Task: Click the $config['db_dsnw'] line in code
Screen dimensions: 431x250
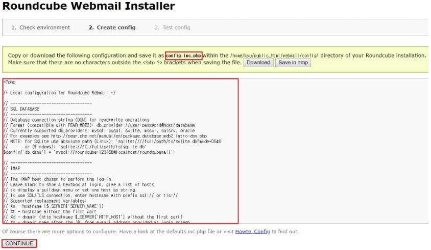Action: point(89,152)
